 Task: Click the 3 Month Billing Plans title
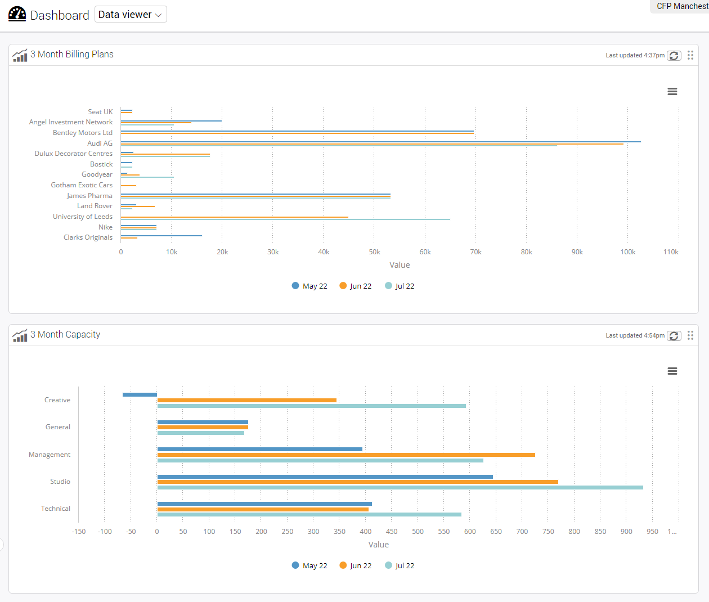72,54
